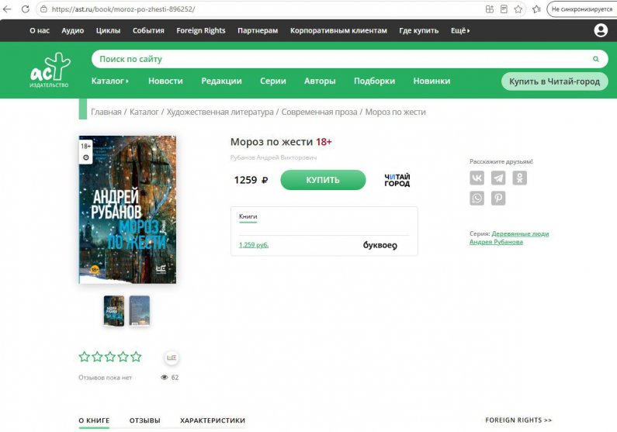Click the Буквоед store logo
Image resolution: width=617 pixels, height=432 pixels.
pyautogui.click(x=380, y=245)
